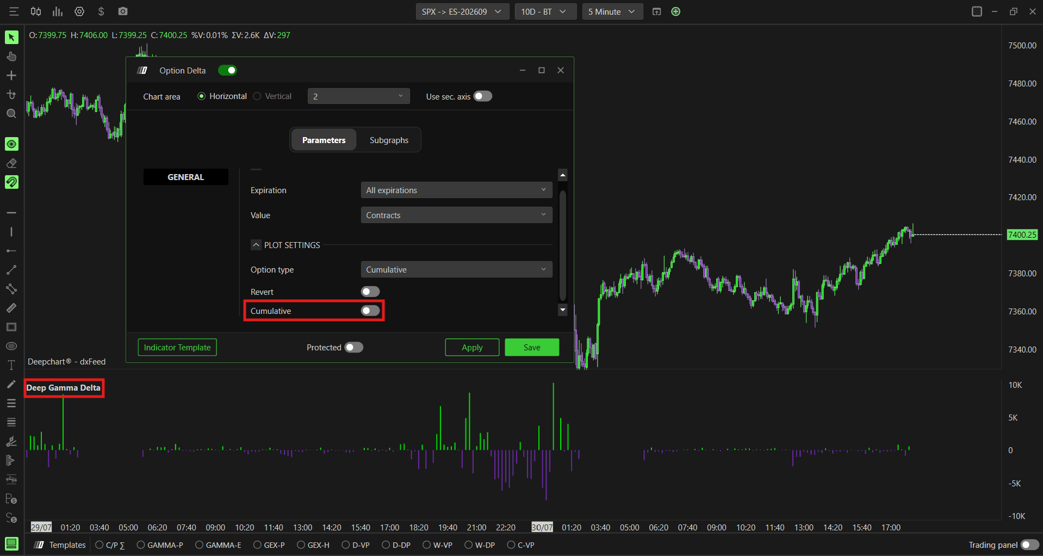Screen dimensions: 1043x556
Task: Toggle Use sec. axis switch
Action: 483,96
